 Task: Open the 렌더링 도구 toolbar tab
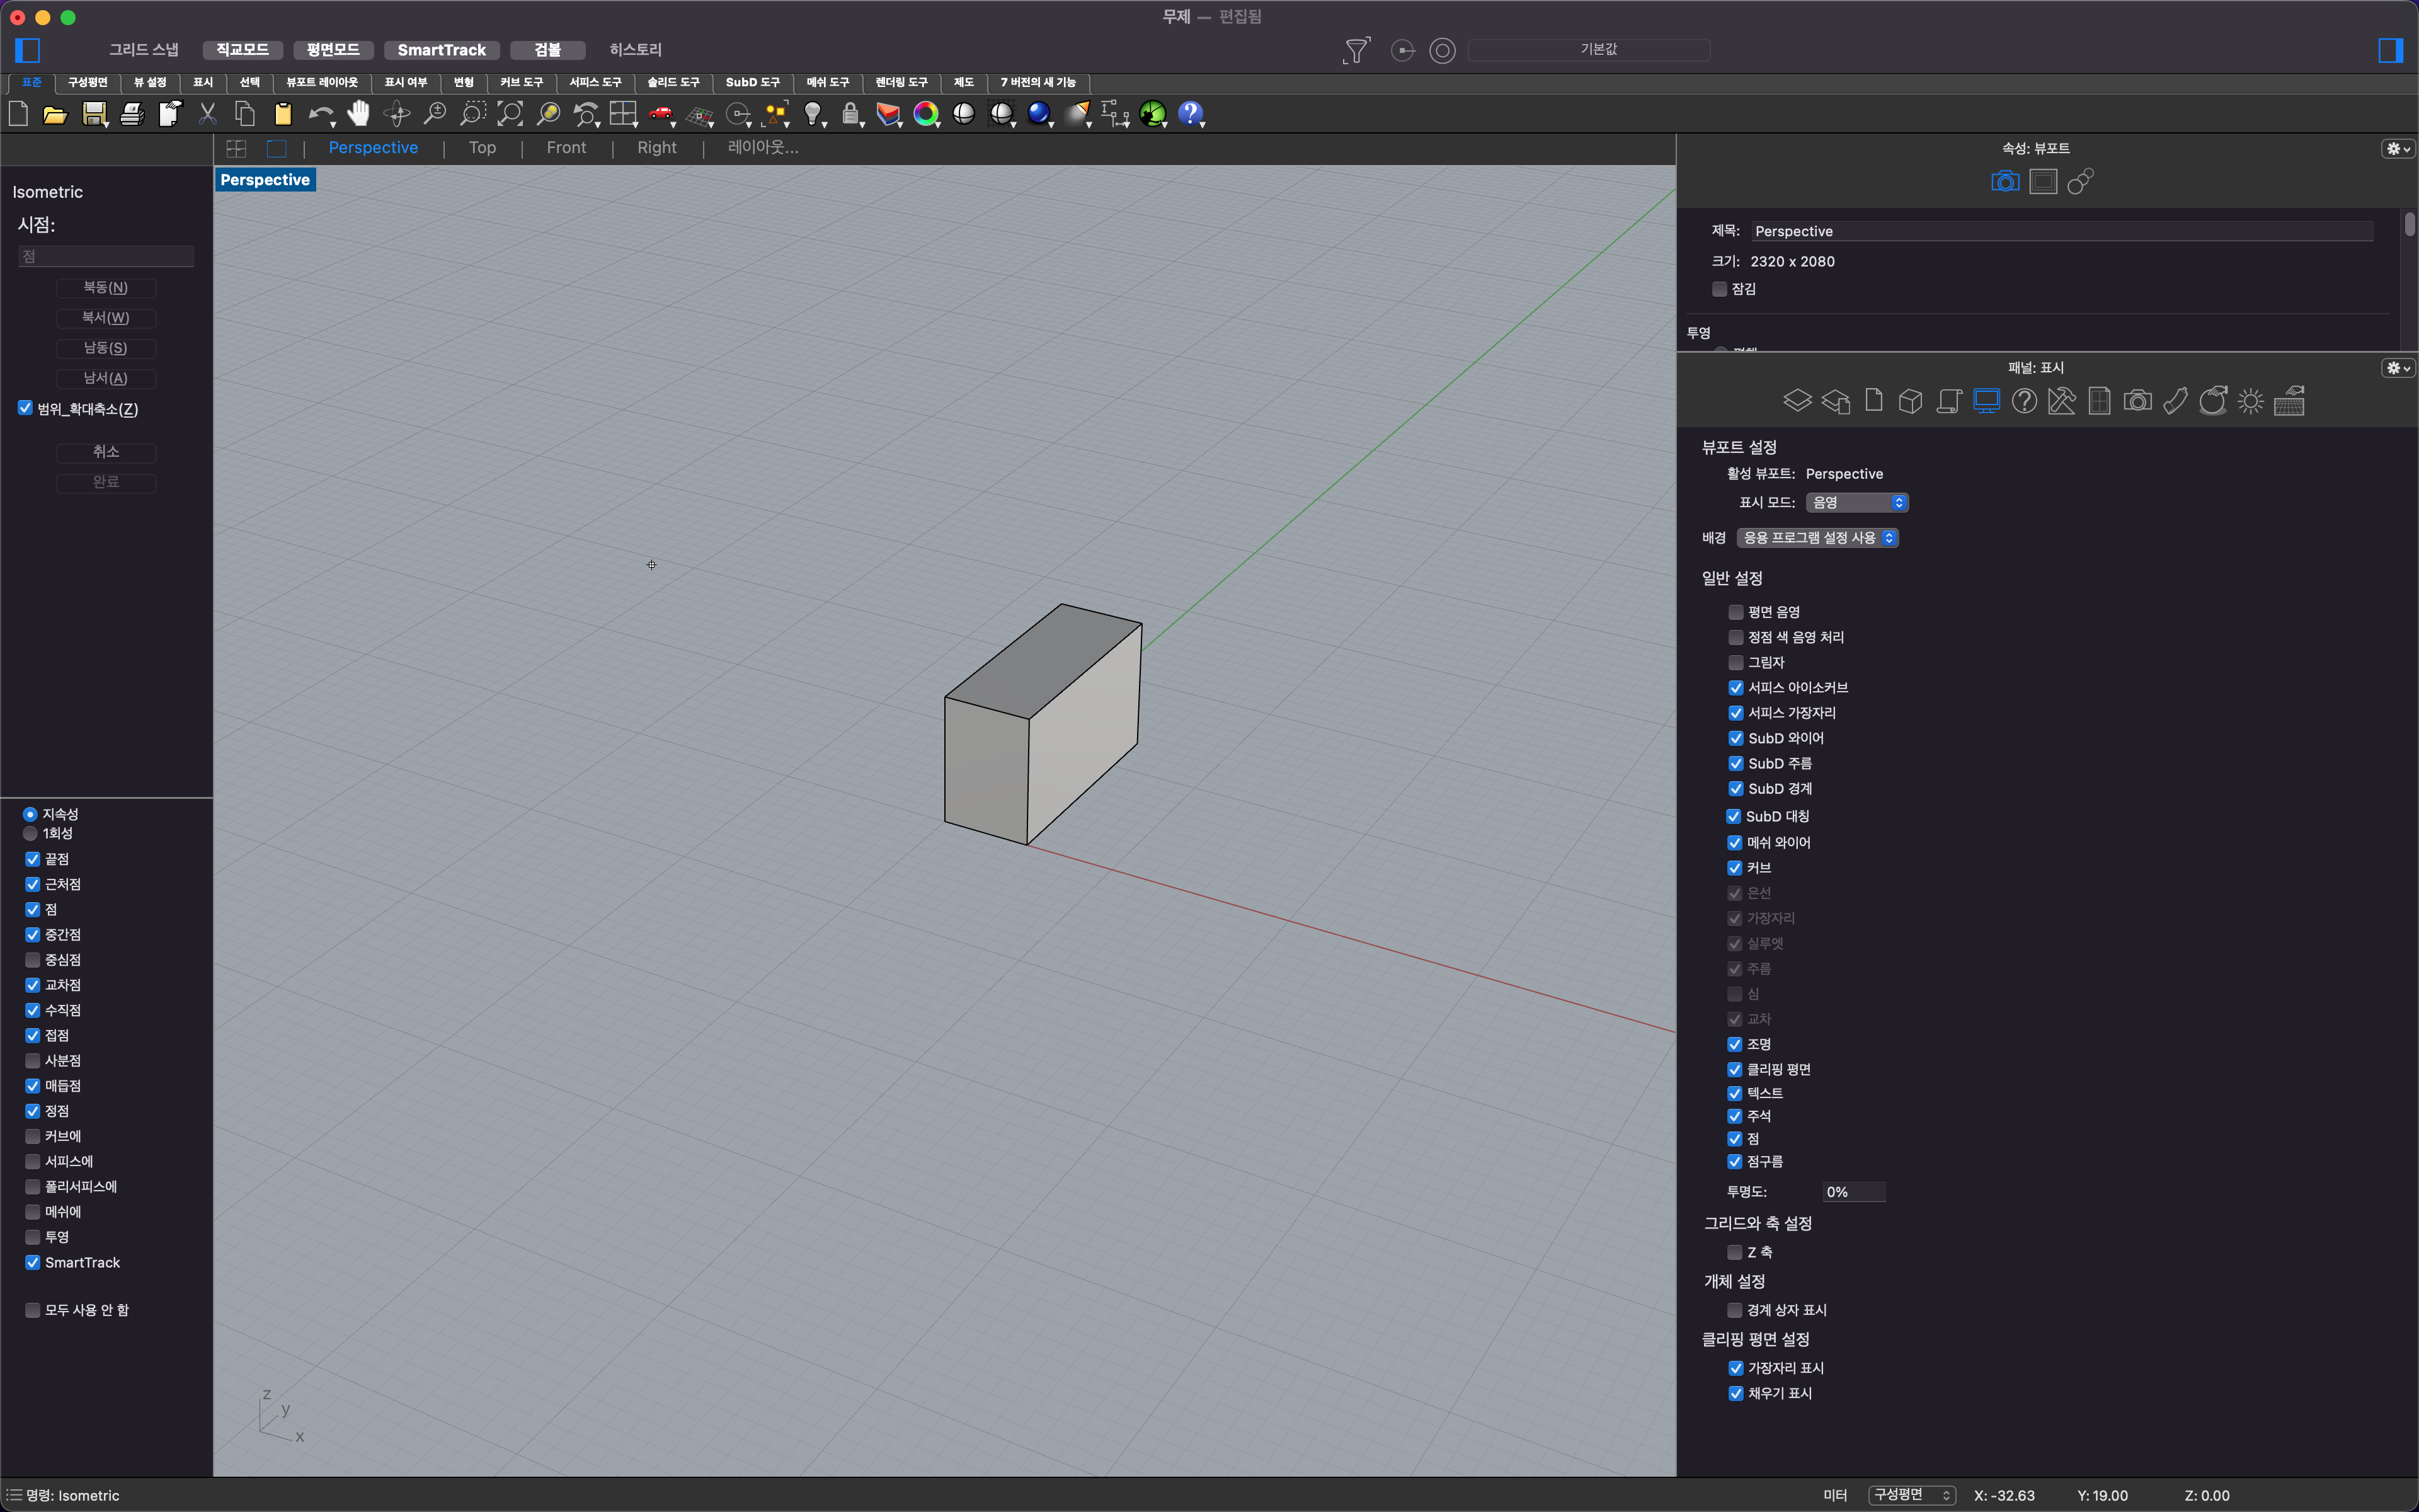pyautogui.click(x=901, y=82)
